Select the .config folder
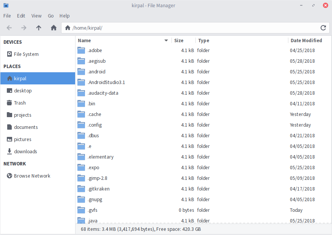 [95, 125]
